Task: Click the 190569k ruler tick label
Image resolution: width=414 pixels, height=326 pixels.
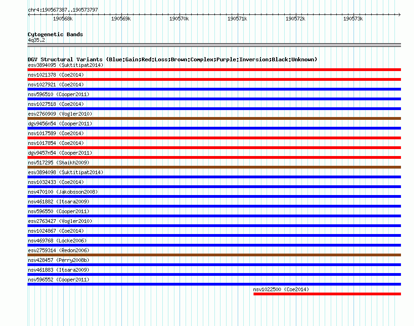Action: (x=121, y=19)
